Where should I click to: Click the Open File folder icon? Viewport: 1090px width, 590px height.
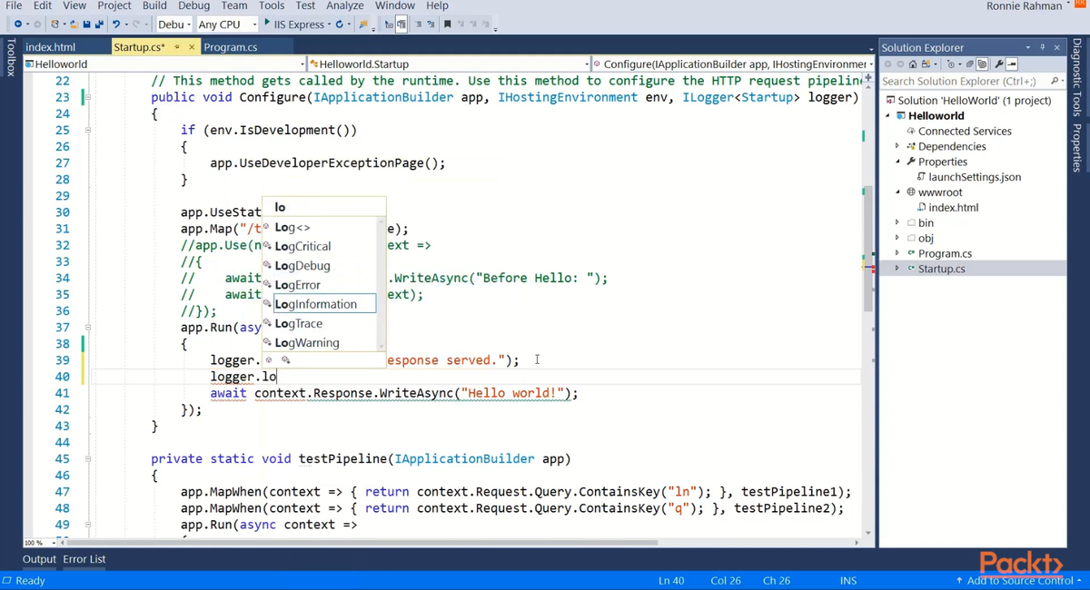[x=74, y=25]
